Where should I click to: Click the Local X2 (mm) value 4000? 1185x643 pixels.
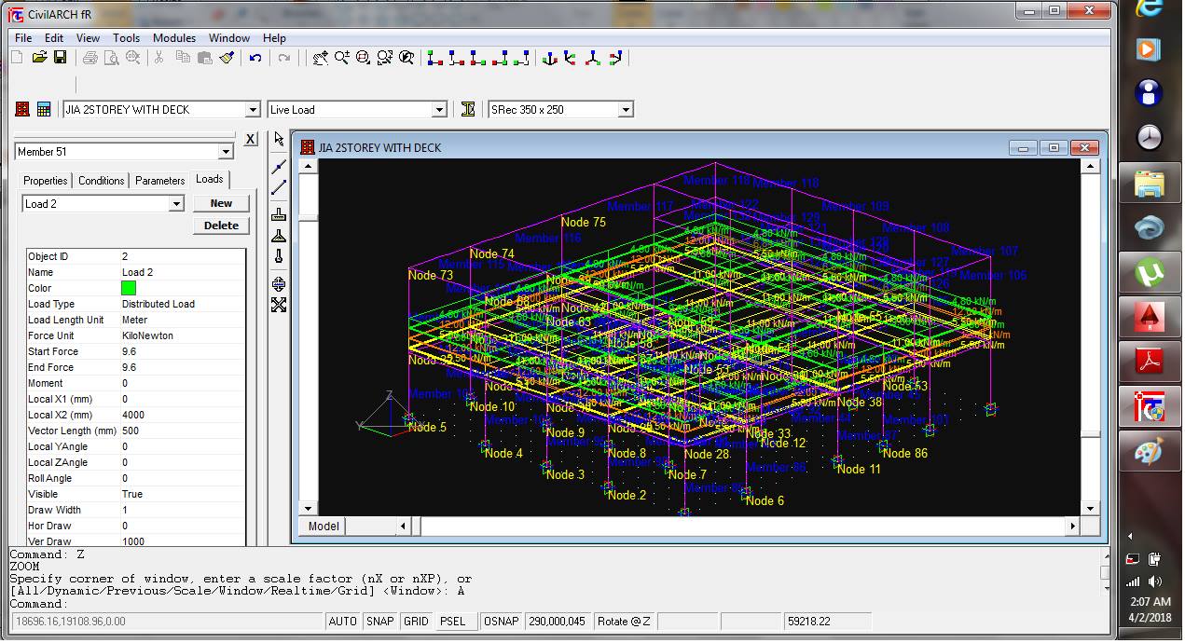click(x=182, y=416)
